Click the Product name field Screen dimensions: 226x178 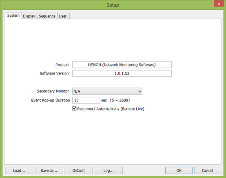click(122, 65)
